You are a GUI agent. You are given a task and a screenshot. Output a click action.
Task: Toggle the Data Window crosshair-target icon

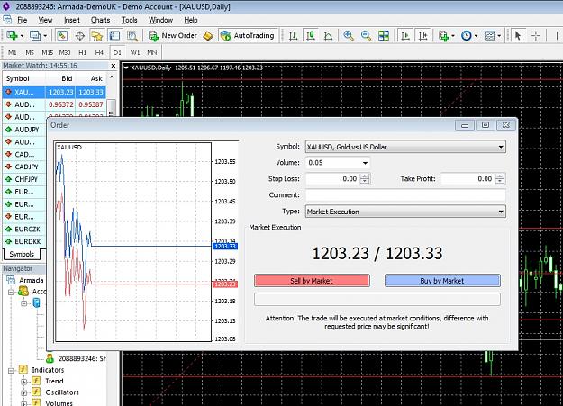[x=79, y=35]
